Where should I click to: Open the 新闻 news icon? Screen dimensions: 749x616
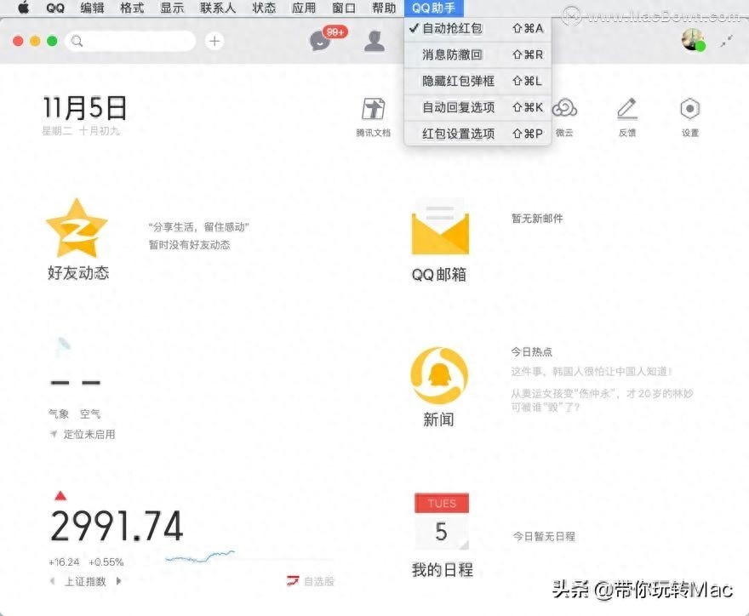pyautogui.click(x=439, y=375)
